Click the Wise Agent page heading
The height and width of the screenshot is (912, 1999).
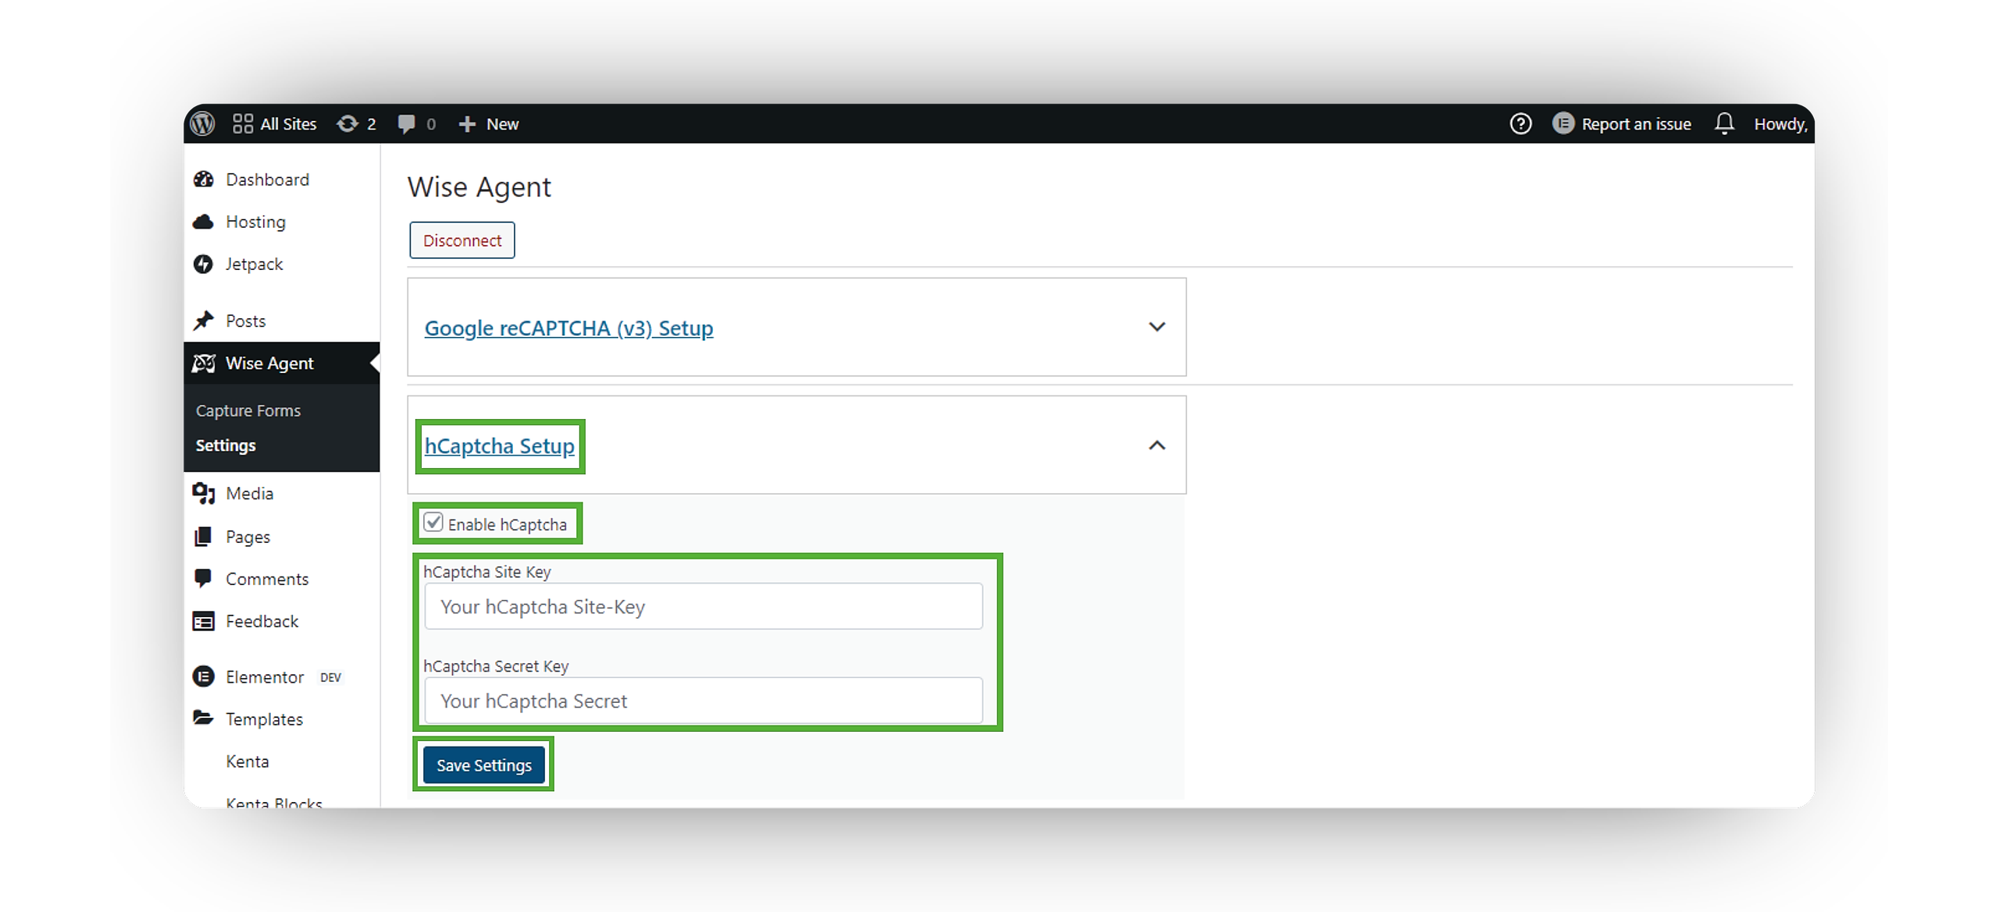click(479, 187)
